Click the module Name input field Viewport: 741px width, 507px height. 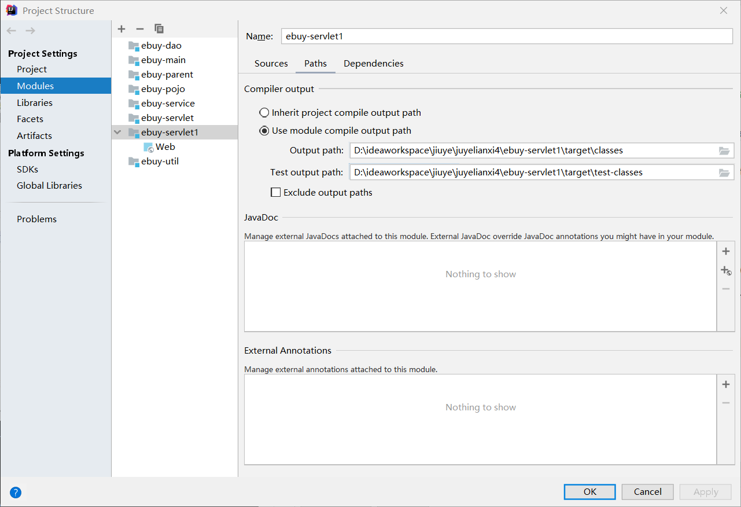pyautogui.click(x=507, y=36)
